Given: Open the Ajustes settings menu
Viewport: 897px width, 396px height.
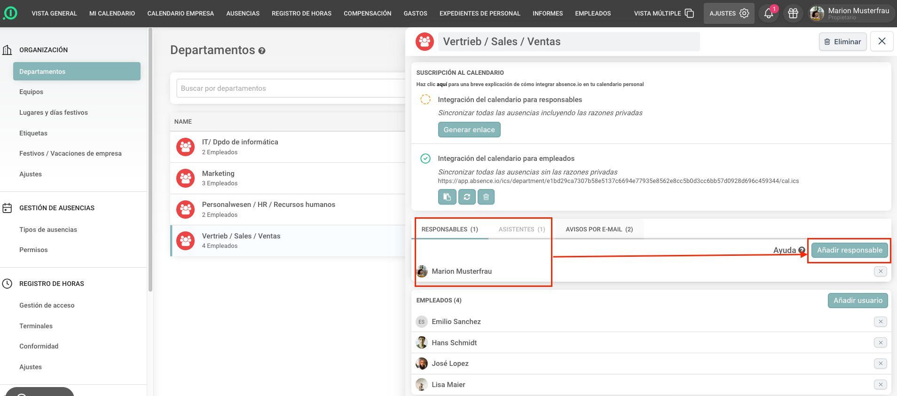Looking at the screenshot, I should click(729, 14).
